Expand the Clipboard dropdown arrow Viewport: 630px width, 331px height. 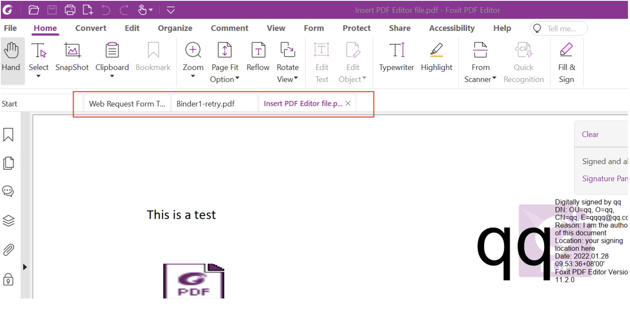(112, 76)
